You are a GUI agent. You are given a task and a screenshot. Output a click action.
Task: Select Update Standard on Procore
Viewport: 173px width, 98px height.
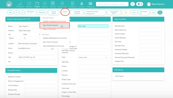tap(54, 21)
